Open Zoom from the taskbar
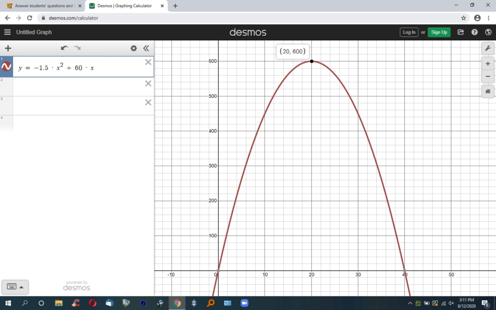This screenshot has height=310, width=496. (244, 303)
